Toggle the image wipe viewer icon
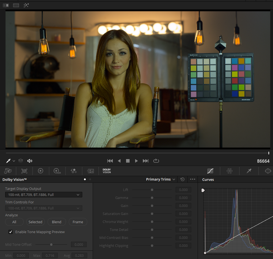The width and height of the screenshot is (273, 259). [x=6, y=6]
